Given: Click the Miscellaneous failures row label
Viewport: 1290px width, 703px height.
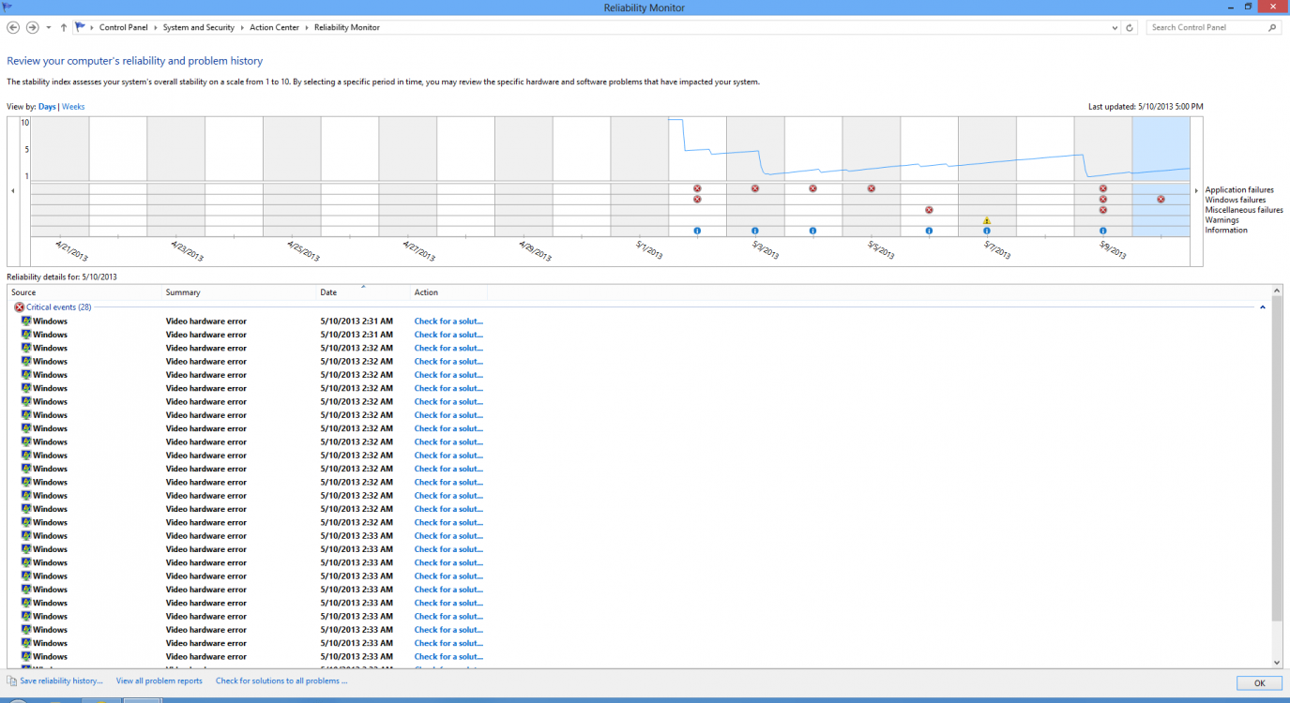Looking at the screenshot, I should [x=1244, y=210].
